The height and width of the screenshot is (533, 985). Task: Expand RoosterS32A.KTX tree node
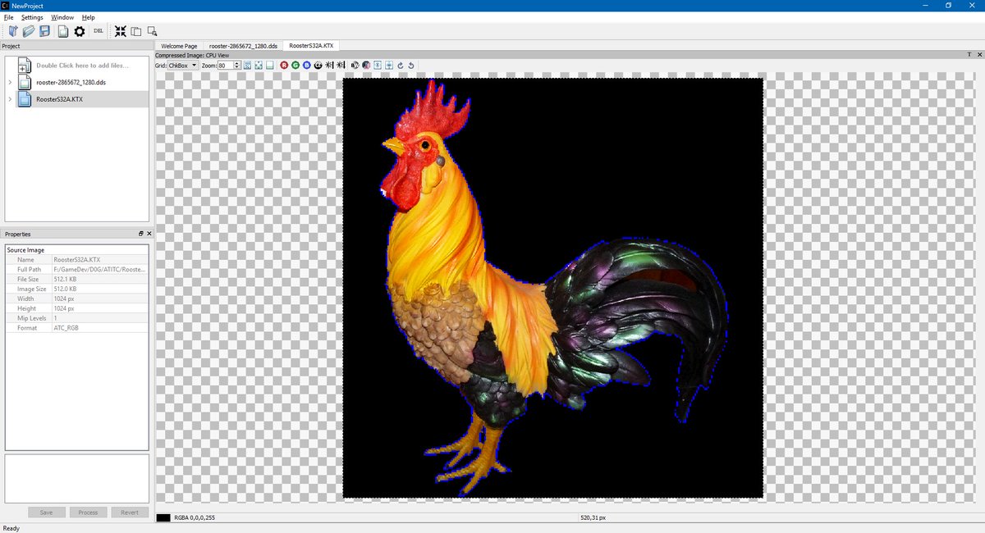pyautogui.click(x=10, y=99)
